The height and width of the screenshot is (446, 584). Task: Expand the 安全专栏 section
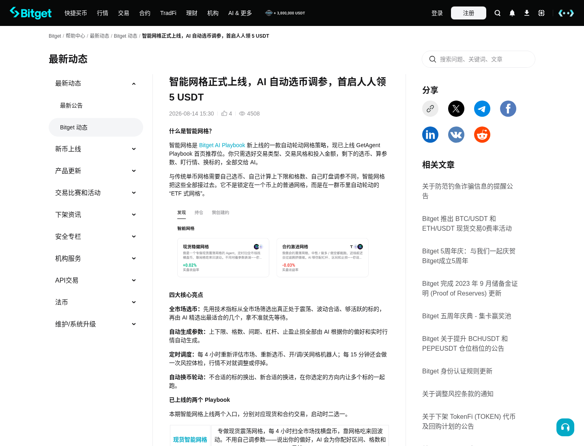pos(134,236)
